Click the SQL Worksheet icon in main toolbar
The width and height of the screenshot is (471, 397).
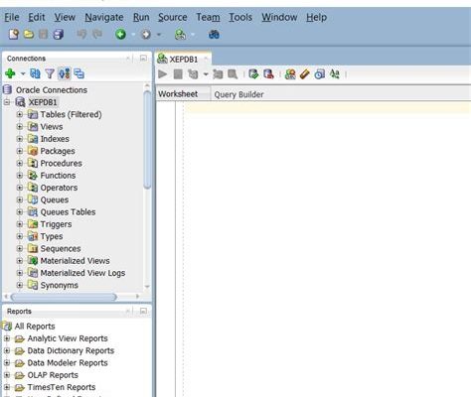180,35
